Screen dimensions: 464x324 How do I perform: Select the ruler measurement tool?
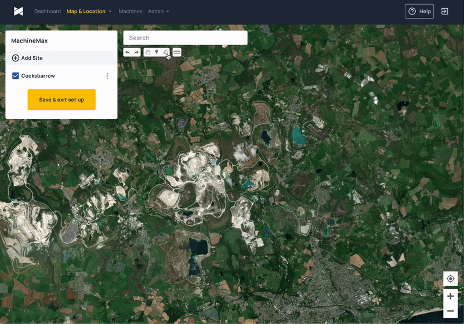177,52
